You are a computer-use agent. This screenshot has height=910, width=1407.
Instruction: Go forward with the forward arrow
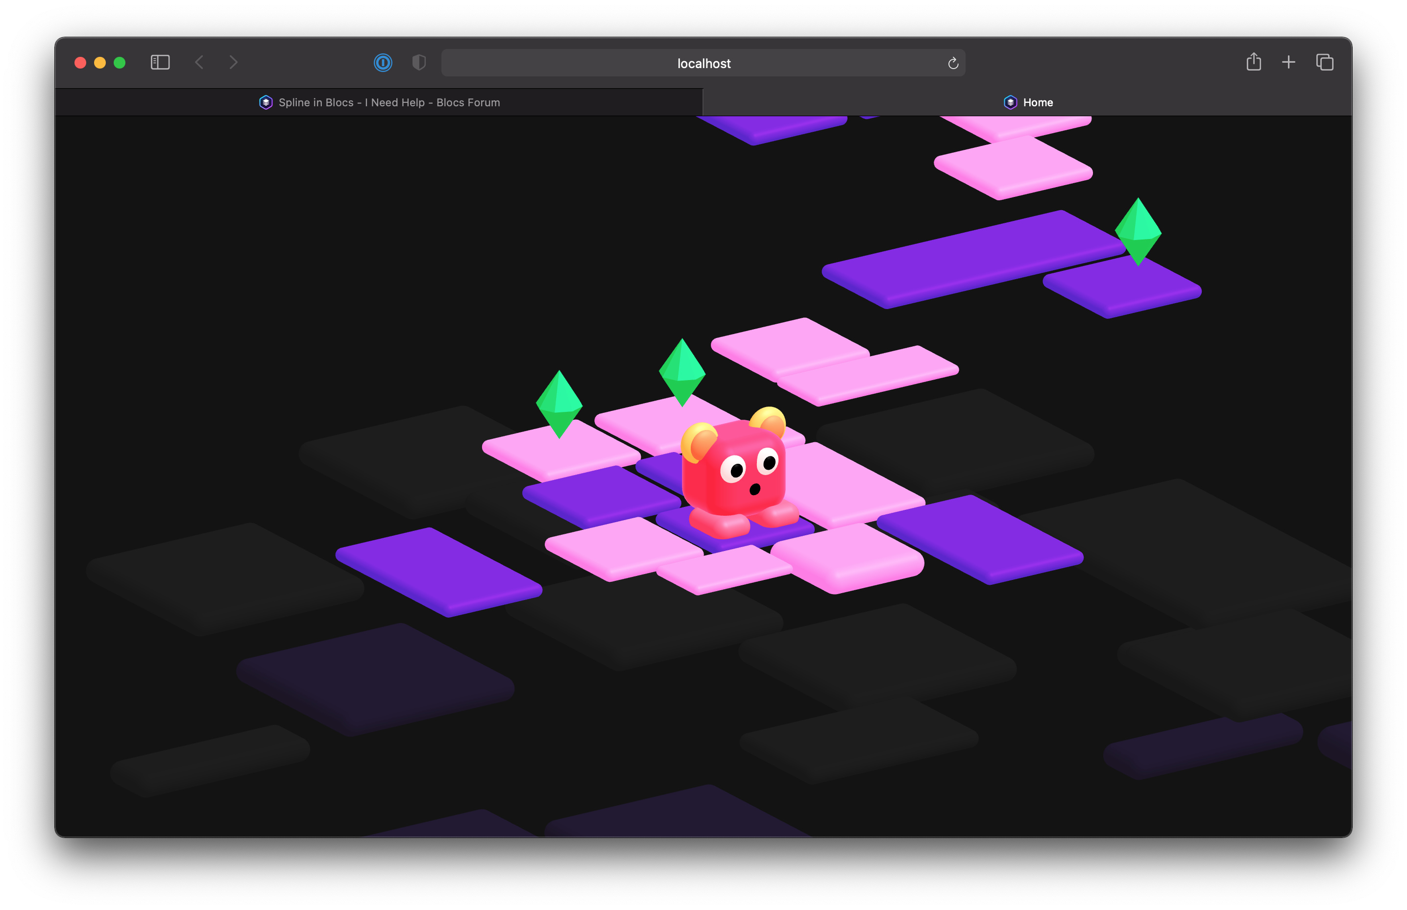coord(233,63)
